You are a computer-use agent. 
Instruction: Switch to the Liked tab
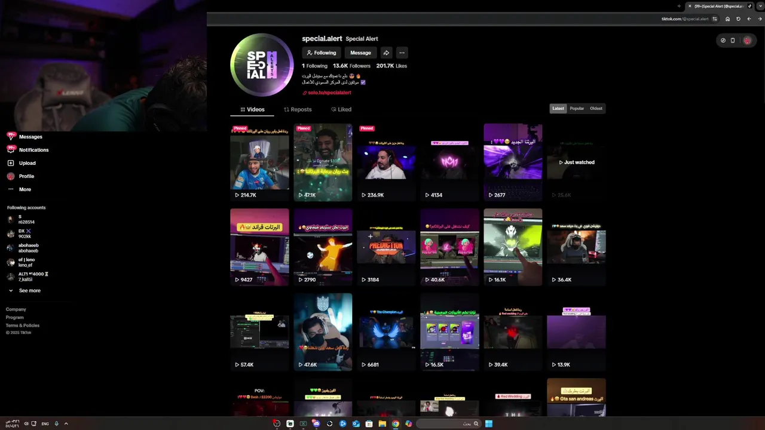point(341,109)
